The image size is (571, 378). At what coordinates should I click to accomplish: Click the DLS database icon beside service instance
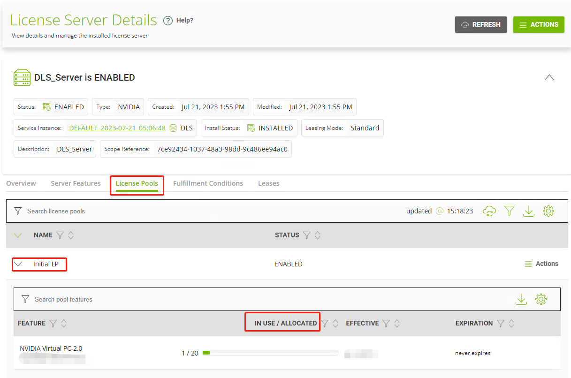click(x=173, y=128)
